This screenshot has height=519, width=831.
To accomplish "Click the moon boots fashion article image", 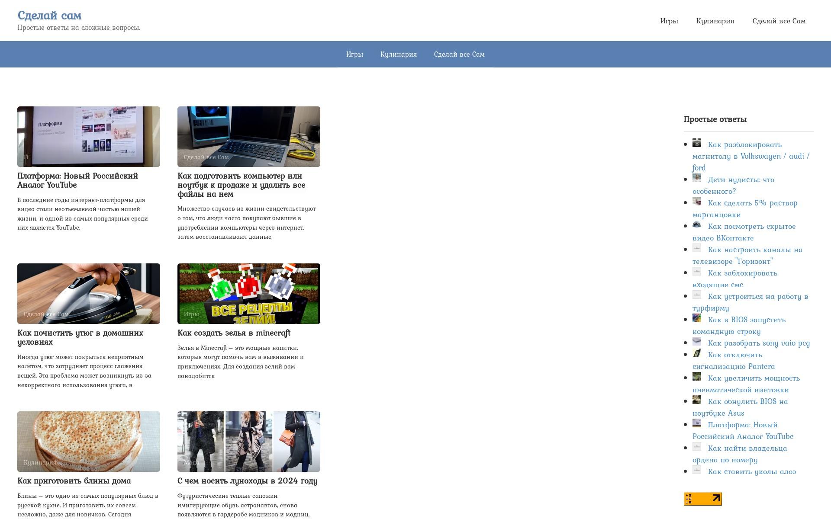I will tap(249, 442).
